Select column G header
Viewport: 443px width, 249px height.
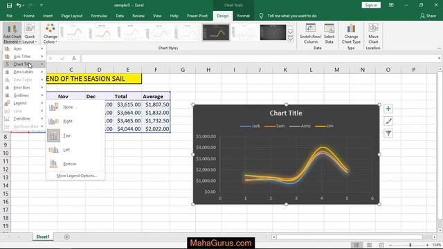click(183, 70)
